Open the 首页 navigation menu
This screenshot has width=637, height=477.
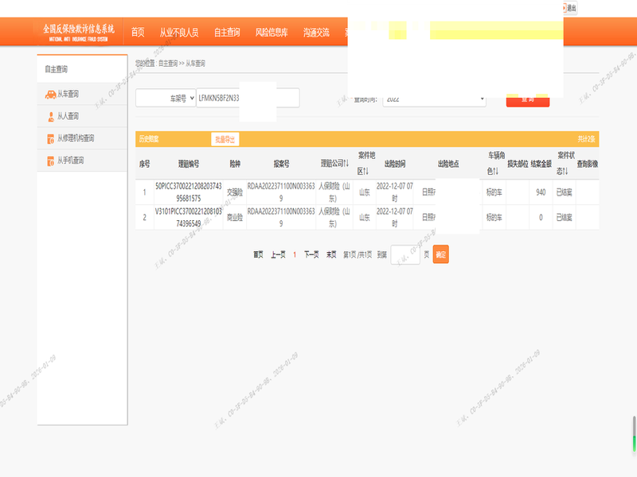pyautogui.click(x=138, y=33)
